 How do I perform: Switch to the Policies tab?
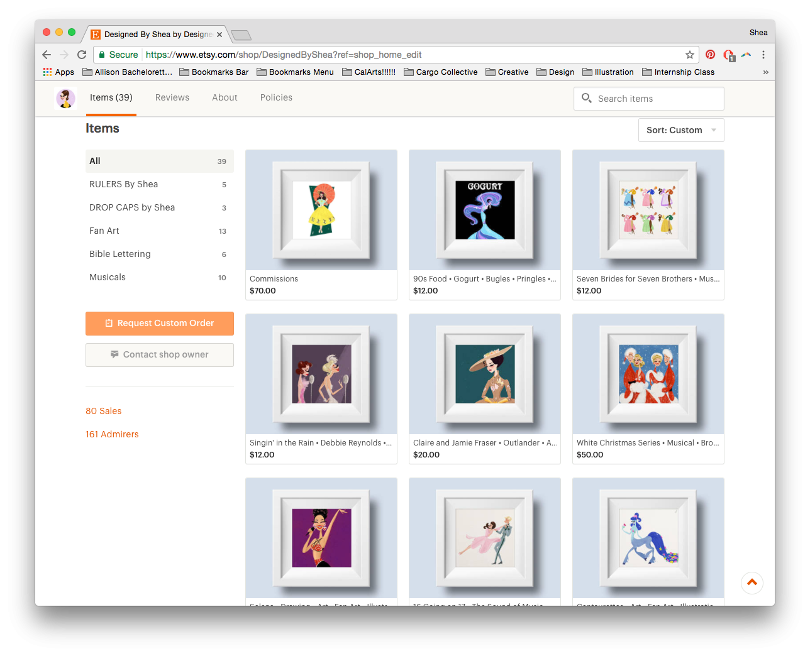(x=276, y=98)
